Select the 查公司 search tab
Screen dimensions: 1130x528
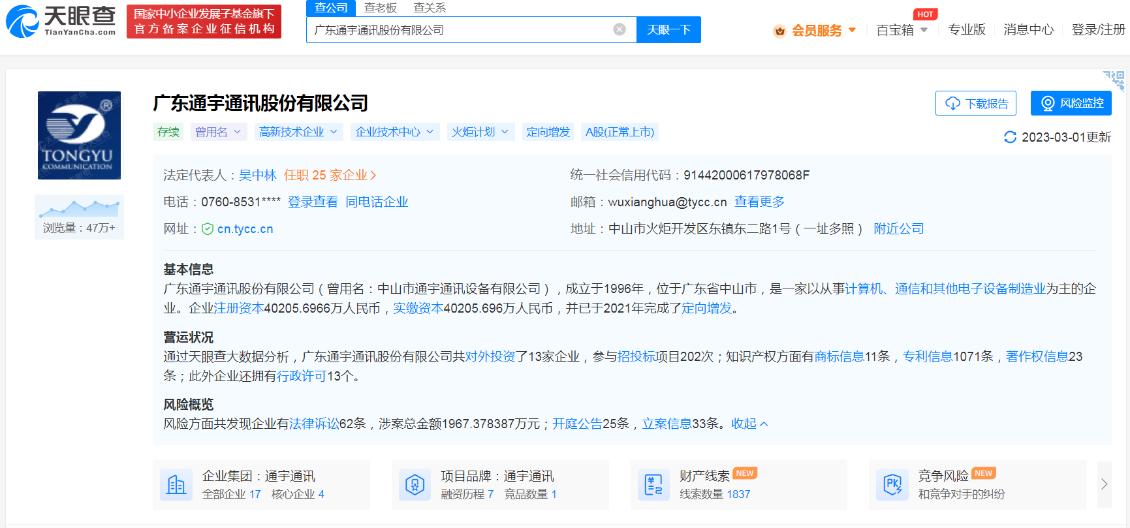(331, 8)
